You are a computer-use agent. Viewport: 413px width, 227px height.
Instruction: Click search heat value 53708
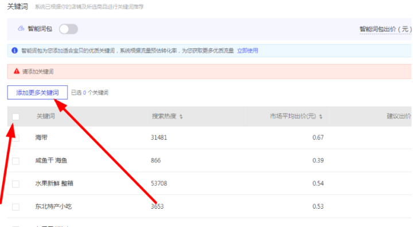coord(159,183)
